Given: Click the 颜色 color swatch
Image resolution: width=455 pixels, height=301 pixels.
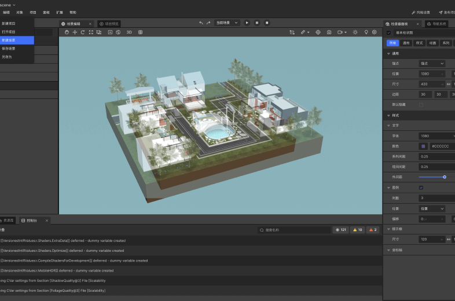Looking at the screenshot, I should 423,146.
